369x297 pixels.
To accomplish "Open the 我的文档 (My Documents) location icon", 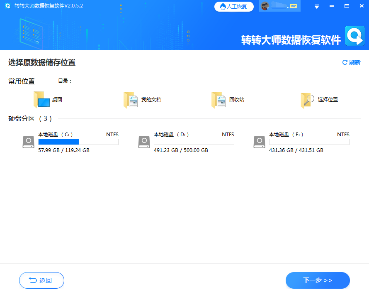I will pos(130,99).
